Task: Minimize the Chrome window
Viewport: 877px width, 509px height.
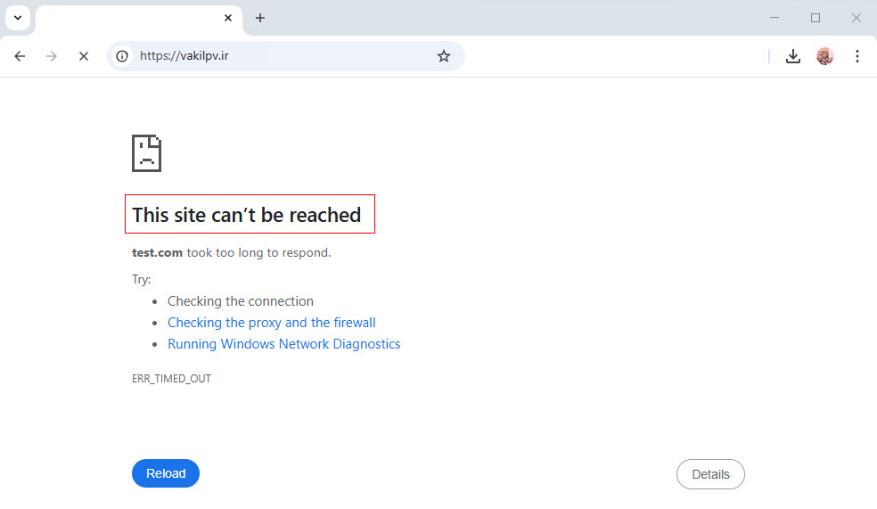Action: 774,18
